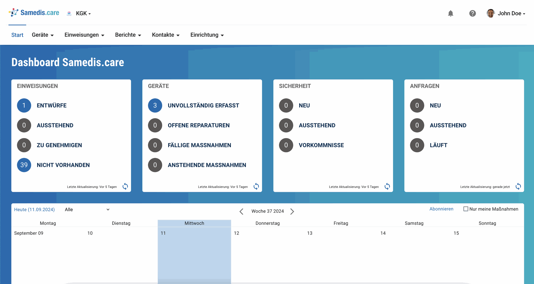Open Ausstehend under Anfragen

coord(448,125)
